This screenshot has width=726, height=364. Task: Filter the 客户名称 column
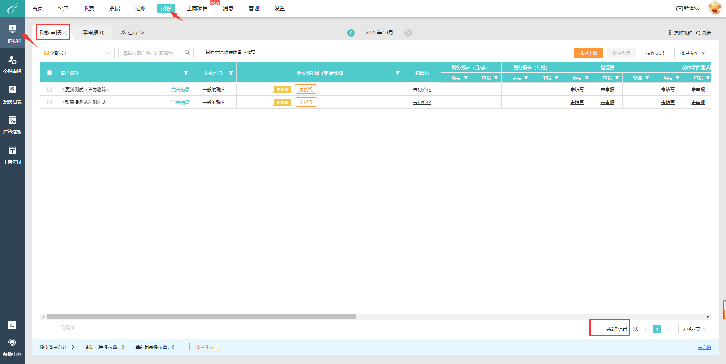click(x=186, y=73)
